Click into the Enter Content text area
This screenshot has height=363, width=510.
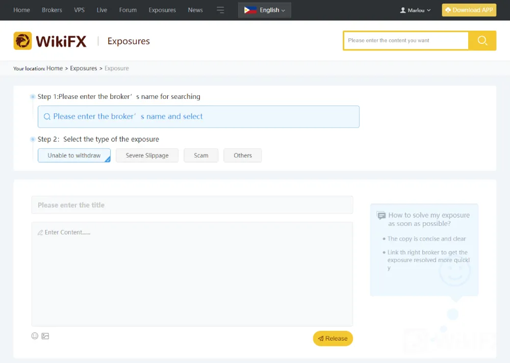click(x=192, y=274)
